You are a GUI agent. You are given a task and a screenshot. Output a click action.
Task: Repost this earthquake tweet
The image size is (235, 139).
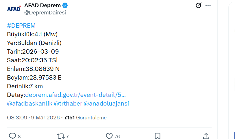pos(61,136)
